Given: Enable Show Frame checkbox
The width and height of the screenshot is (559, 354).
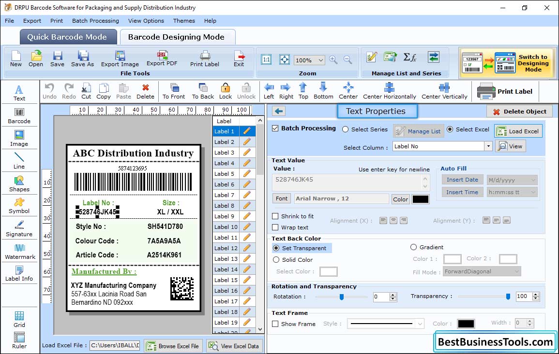Looking at the screenshot, I should pos(275,324).
